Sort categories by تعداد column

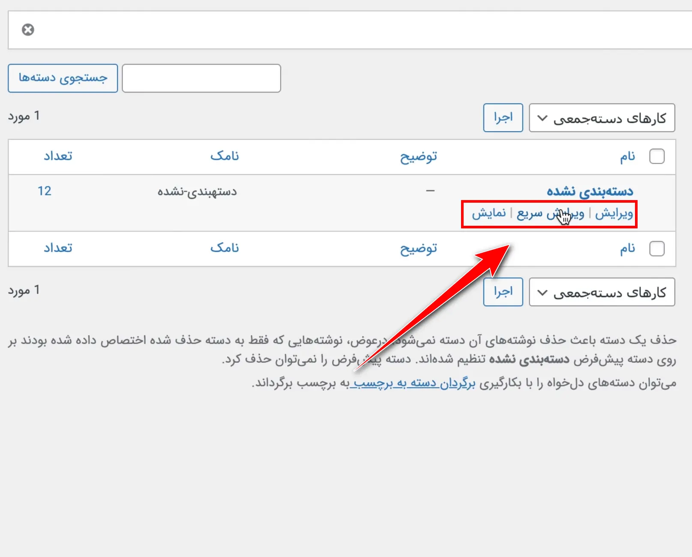[57, 156]
